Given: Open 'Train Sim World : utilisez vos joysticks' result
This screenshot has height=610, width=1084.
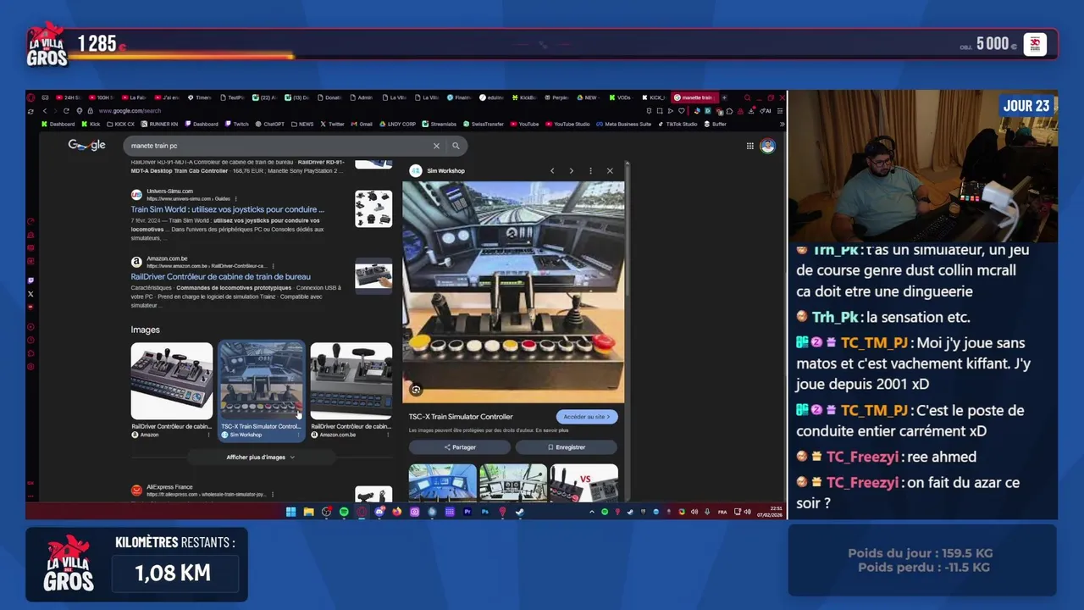Looking at the screenshot, I should coord(228,209).
